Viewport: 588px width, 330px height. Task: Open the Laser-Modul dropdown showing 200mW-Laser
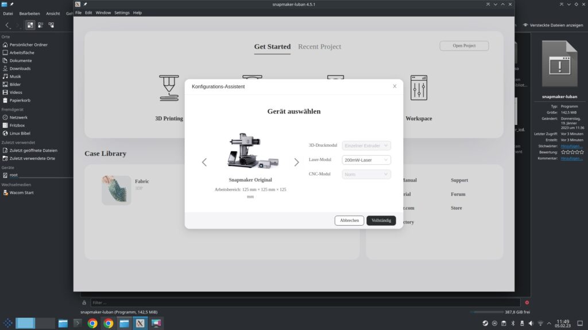point(366,160)
